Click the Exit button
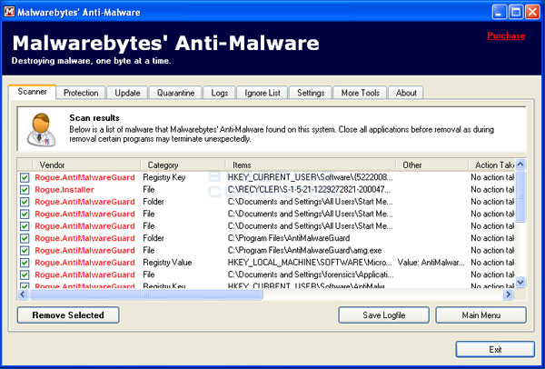This screenshot has width=545, height=369. pyautogui.click(x=495, y=350)
